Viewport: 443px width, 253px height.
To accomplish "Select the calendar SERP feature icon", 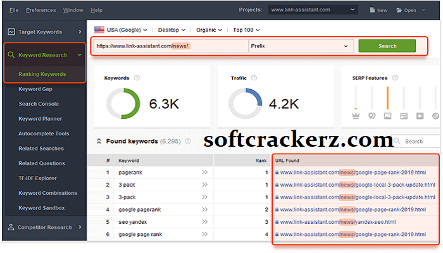I will 404,116.
